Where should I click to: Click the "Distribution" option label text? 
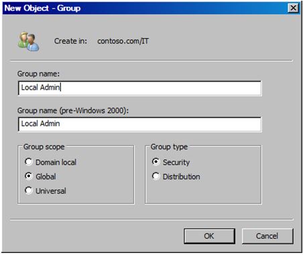[182, 177]
